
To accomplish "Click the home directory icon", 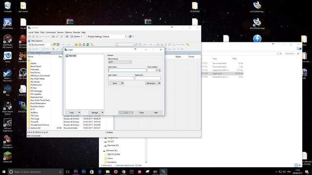I will [x=84, y=45].
